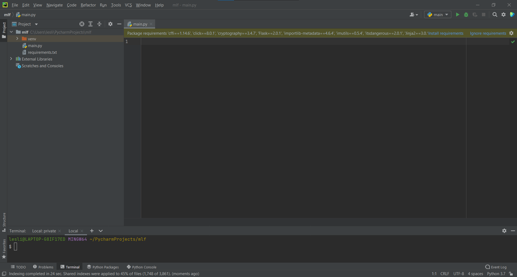Select main.py in the project tree
517x277 pixels.
[35, 46]
